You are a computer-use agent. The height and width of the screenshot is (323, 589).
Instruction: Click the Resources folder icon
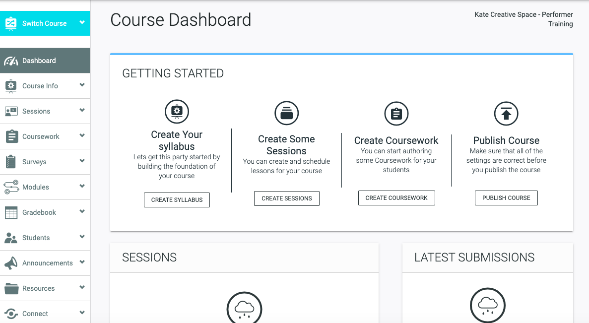click(x=11, y=288)
